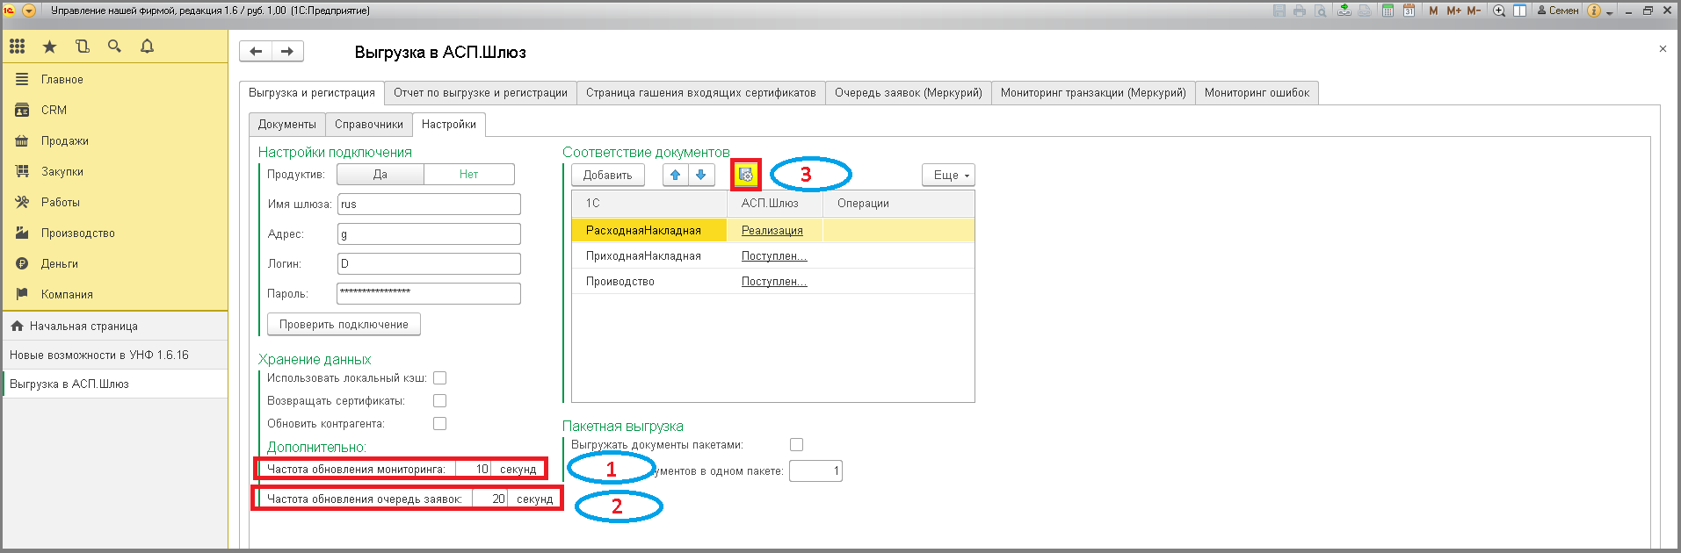Click the monitoring refresh frequency field
The image size is (1681, 553).
tap(473, 470)
